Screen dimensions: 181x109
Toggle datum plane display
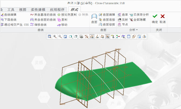pyautogui.click(x=92, y=37)
